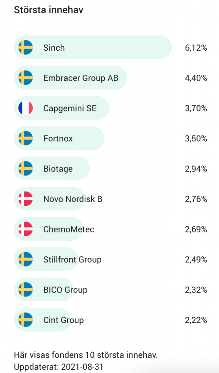Click the 2,22% value for Cint Group
The image size is (219, 373).
pyautogui.click(x=196, y=320)
